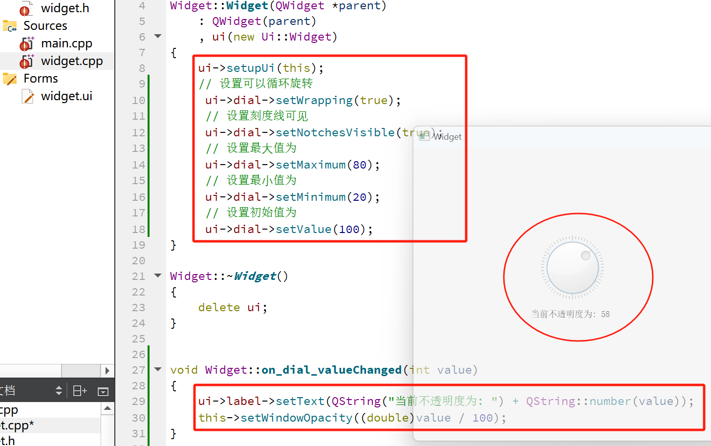The width and height of the screenshot is (711, 446).
Task: Click the widget.ui form file icon
Action: coord(28,96)
